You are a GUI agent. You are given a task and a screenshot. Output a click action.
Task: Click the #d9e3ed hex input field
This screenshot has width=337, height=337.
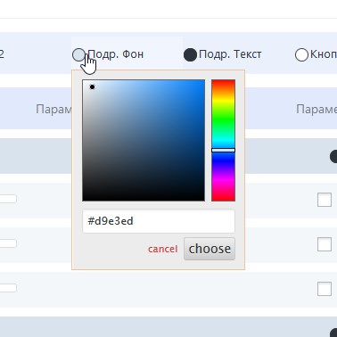pyautogui.click(x=159, y=221)
